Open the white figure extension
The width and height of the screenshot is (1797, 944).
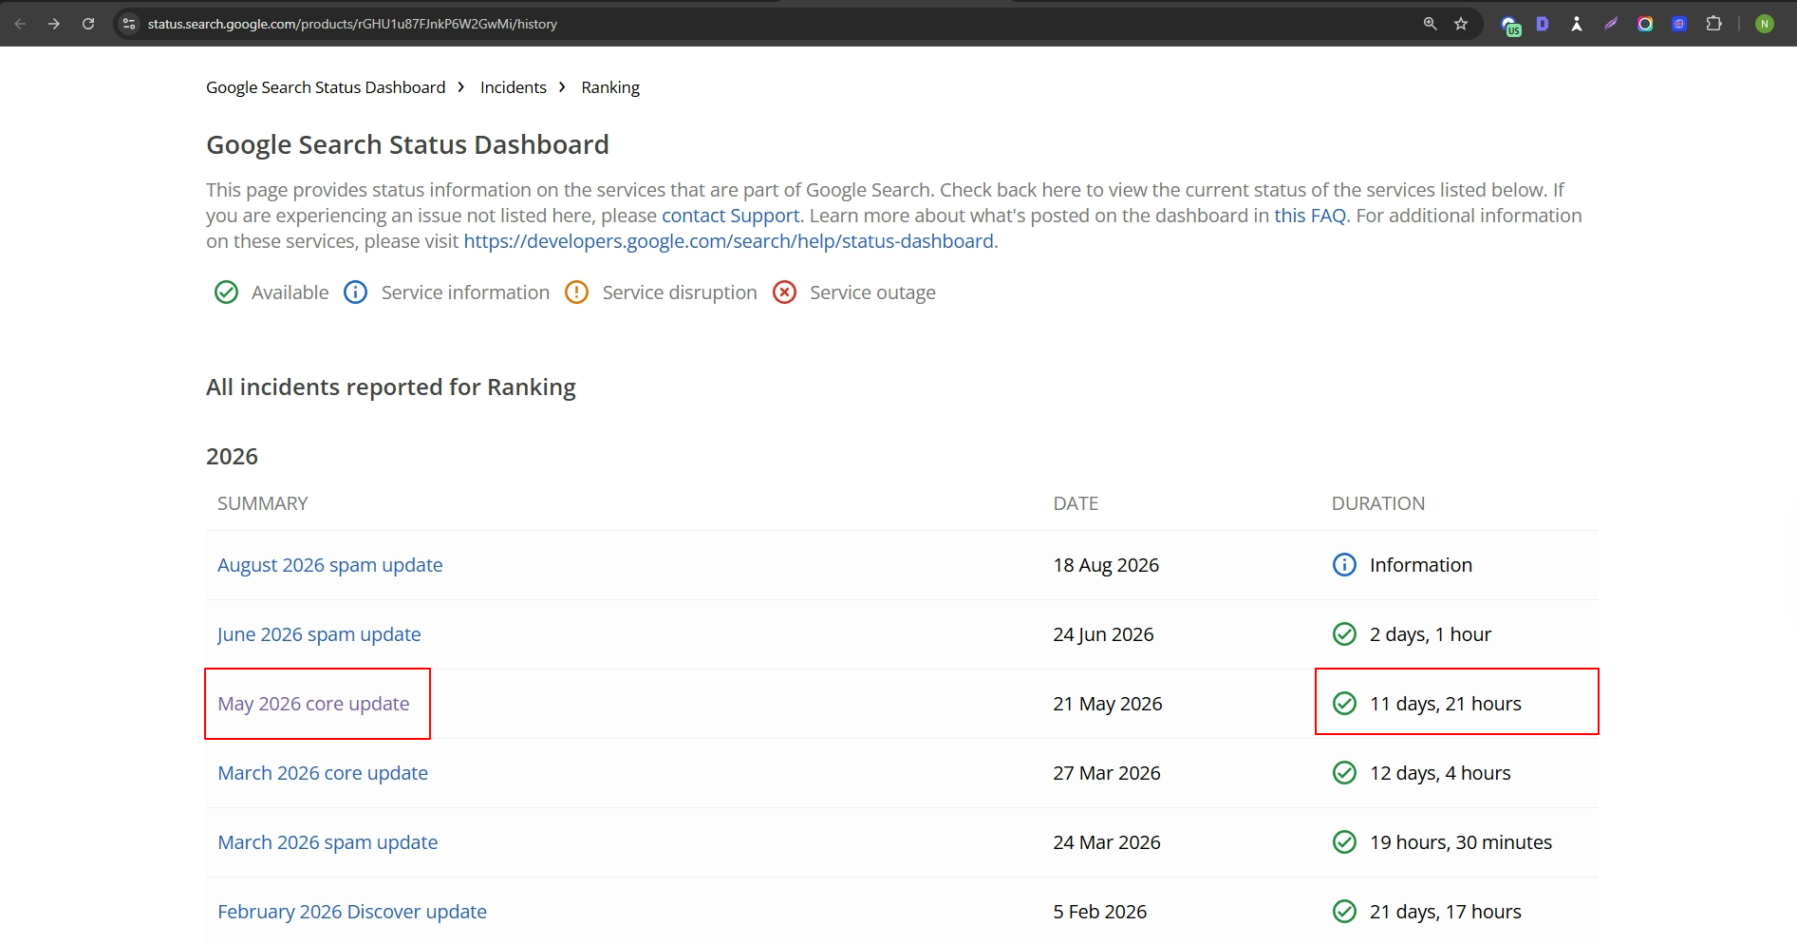pos(1577,24)
